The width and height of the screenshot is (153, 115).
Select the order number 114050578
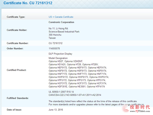pyautogui.click(x=54, y=48)
